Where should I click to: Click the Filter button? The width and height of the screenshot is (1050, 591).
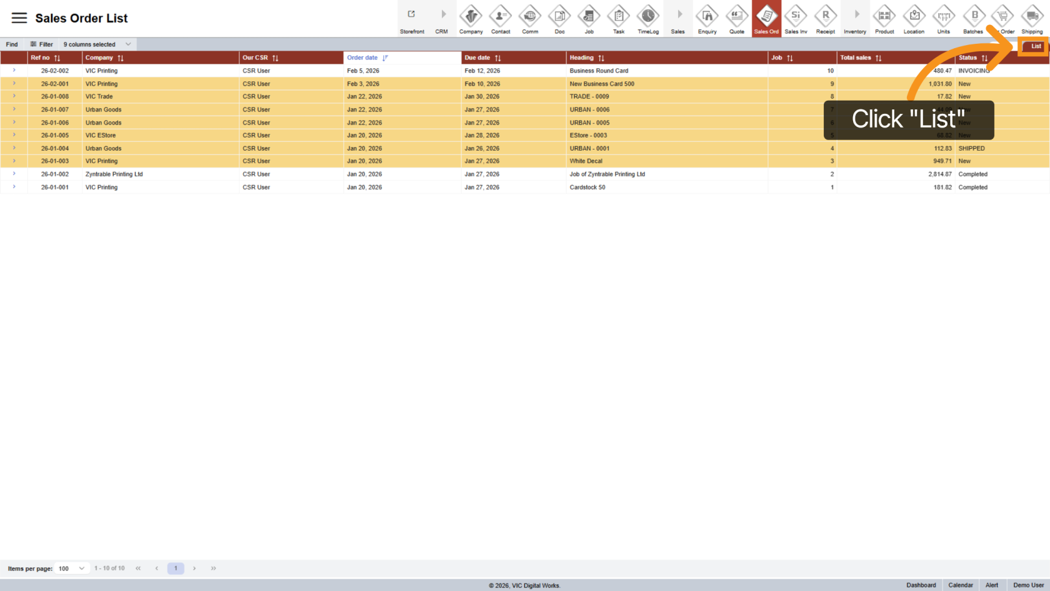pyautogui.click(x=42, y=44)
